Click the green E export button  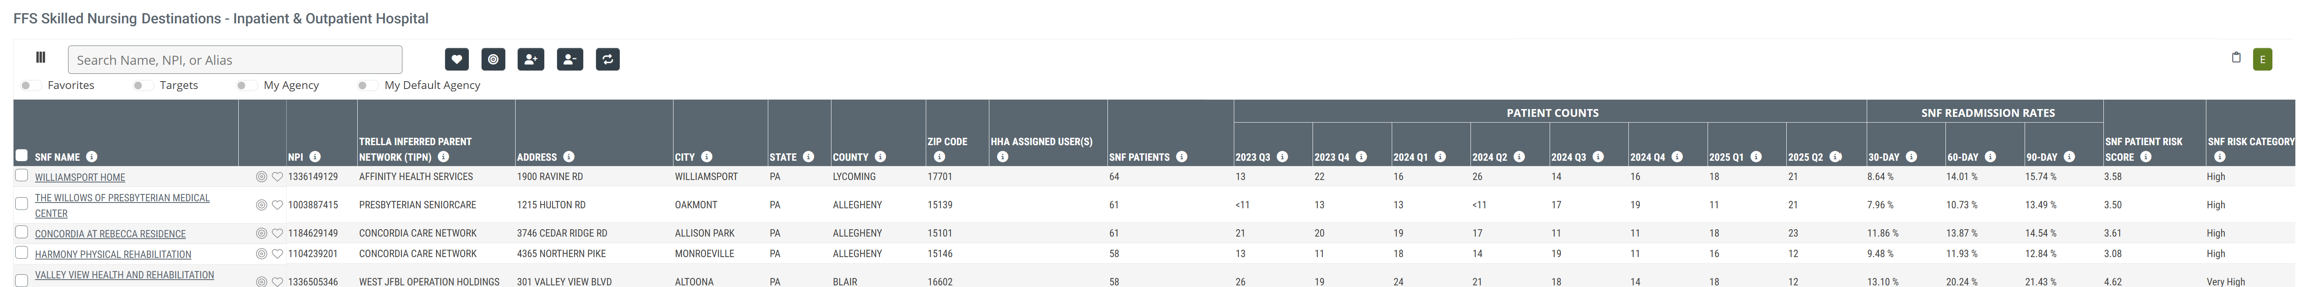(2262, 60)
